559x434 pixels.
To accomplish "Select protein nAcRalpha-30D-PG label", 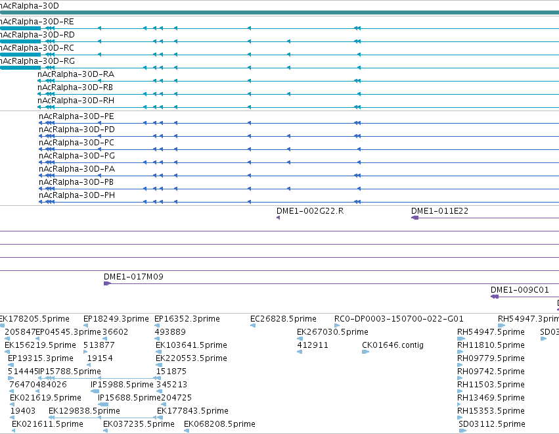I will 77,156.
